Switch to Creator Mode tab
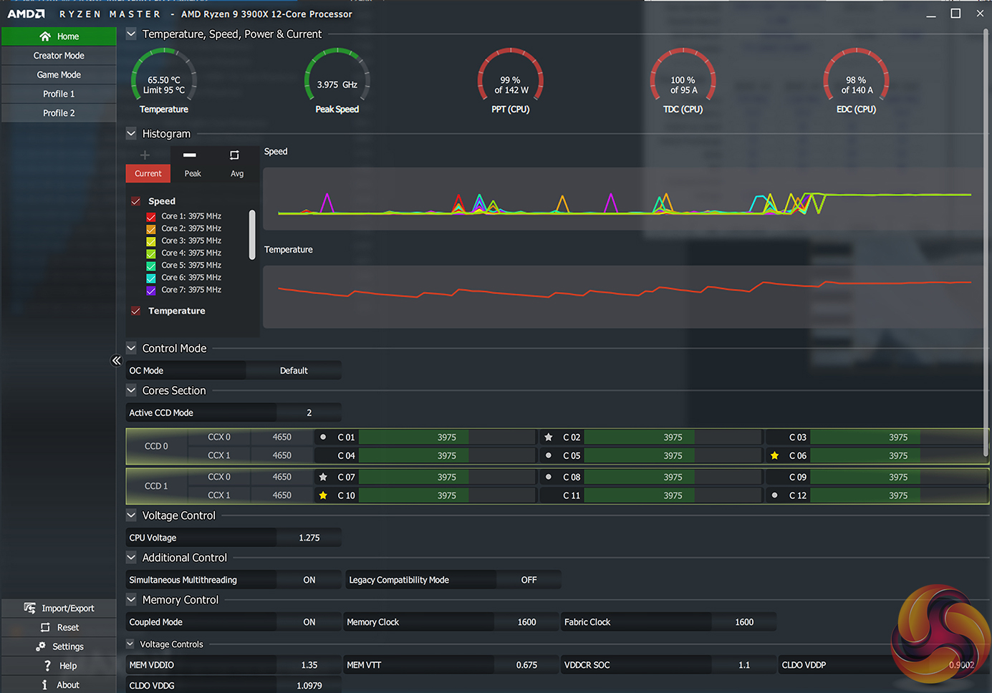The image size is (992, 693). (59, 56)
